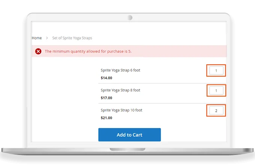This screenshot has width=255, height=168.
Task: Click the Sprite Yoga Strap 6 foot name
Action: coord(120,70)
